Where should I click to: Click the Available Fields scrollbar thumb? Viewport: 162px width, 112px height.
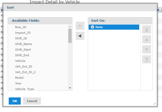(x=70, y=35)
